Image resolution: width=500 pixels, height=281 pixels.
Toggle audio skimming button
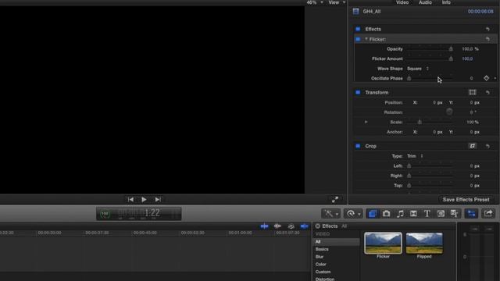[277, 226]
